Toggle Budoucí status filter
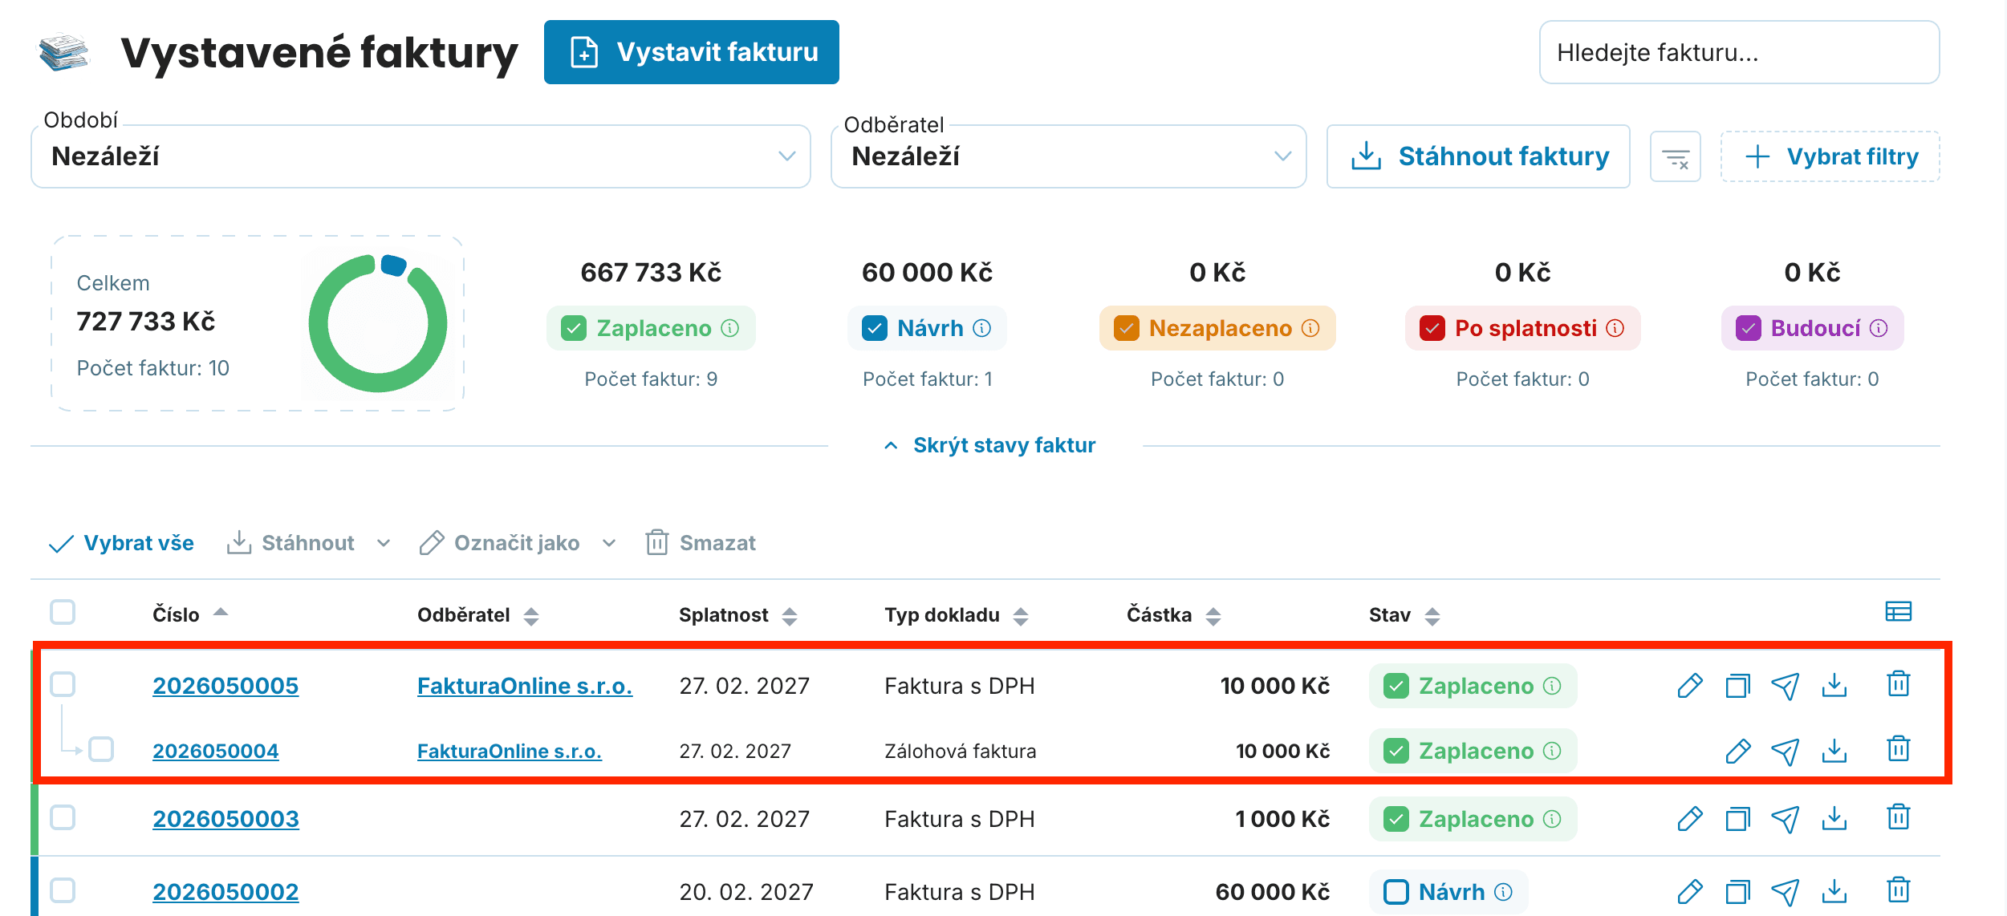Screen dimensions: 2007x916 [x=1749, y=328]
